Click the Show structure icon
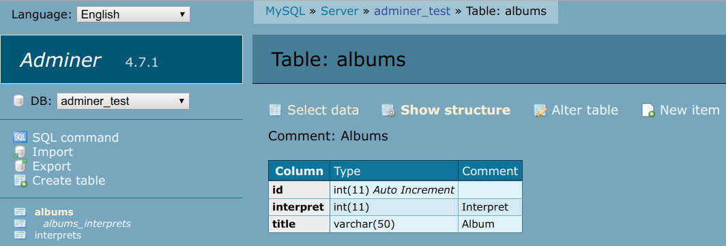726x246 pixels. coord(388,110)
